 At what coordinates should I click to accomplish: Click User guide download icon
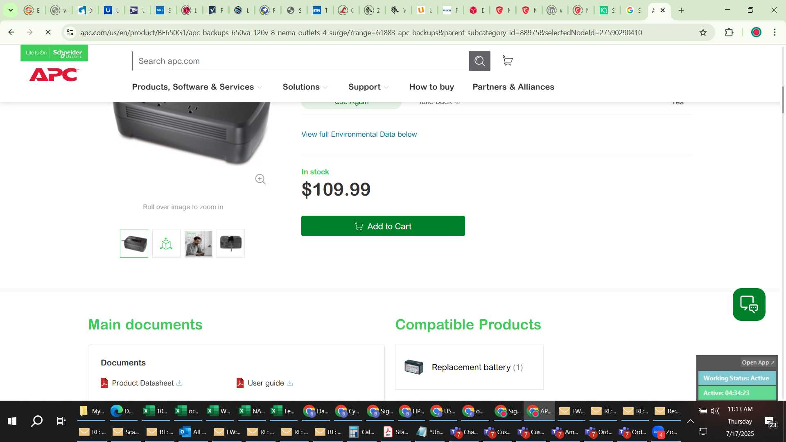290,383
